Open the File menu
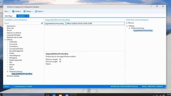 (x=6, y=11)
